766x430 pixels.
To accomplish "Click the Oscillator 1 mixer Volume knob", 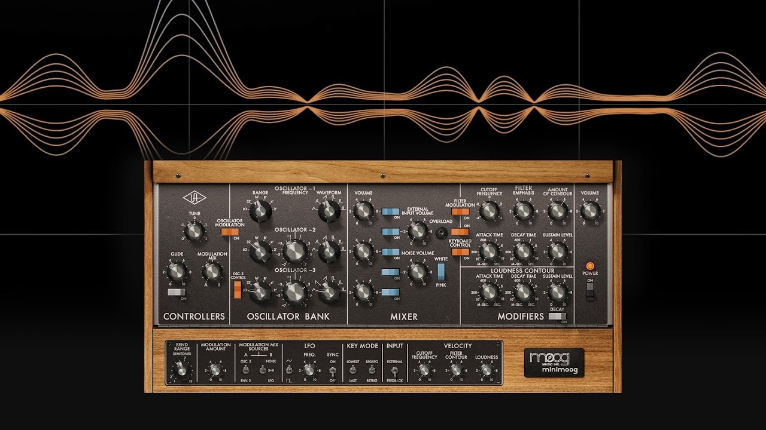I will 363,211.
